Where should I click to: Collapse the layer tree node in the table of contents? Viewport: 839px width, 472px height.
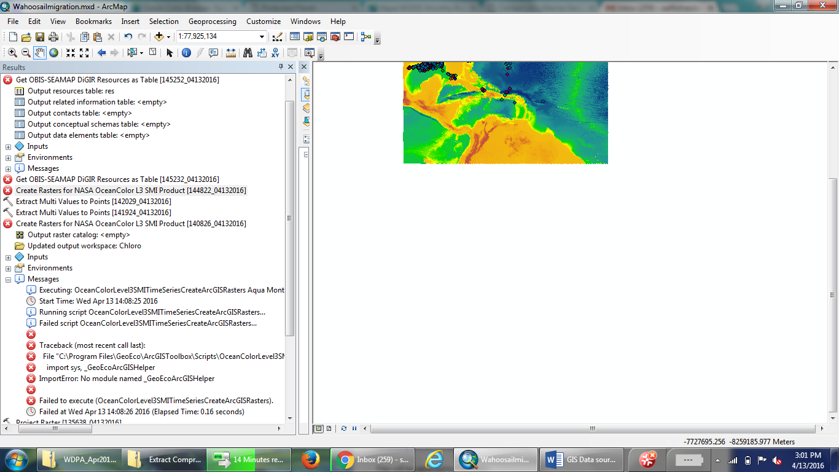click(x=306, y=155)
